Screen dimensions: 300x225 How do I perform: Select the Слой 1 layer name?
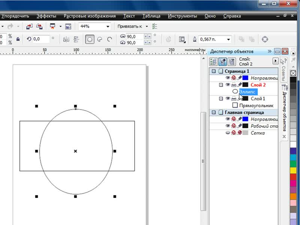click(x=258, y=99)
